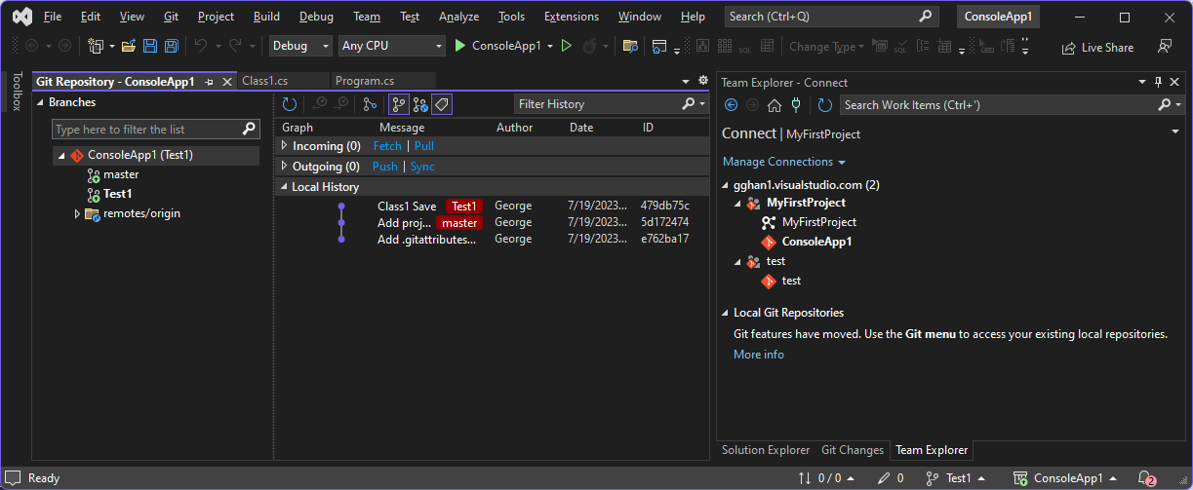Expand the Outgoing (0) section
The width and height of the screenshot is (1193, 490).
[284, 166]
